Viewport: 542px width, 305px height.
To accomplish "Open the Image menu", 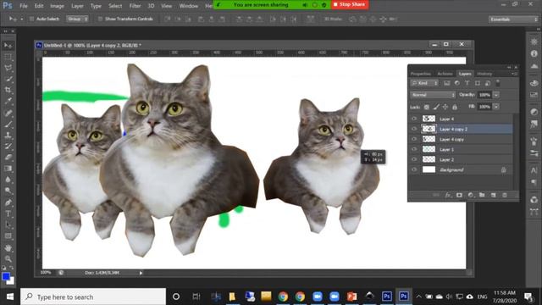I will pos(57,6).
